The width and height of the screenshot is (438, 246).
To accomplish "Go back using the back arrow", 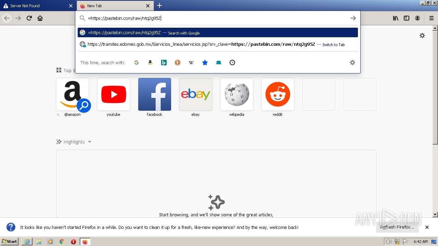I will (x=7, y=18).
